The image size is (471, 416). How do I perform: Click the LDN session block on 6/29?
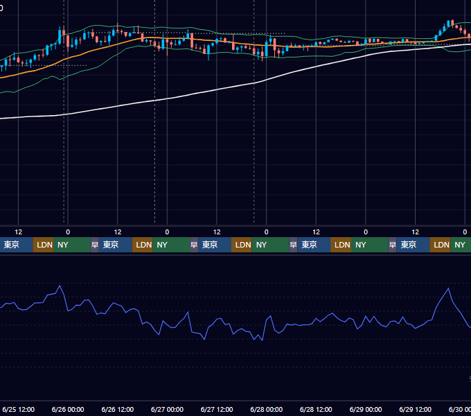440,245
